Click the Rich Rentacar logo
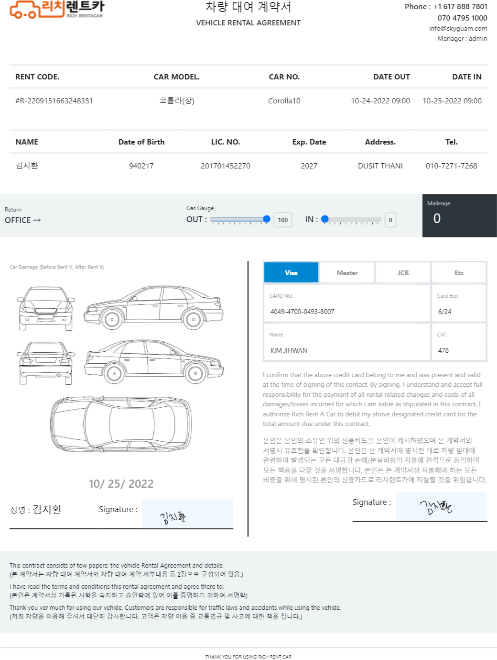 [57, 10]
